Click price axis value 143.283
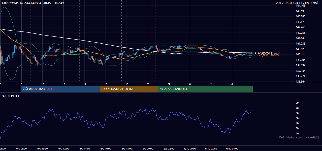Screen dimensions: 322x151 (x=301, y=17)
